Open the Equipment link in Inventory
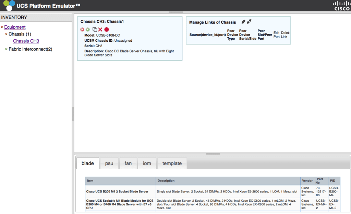351x214 pixels. pyautogui.click(x=15, y=27)
